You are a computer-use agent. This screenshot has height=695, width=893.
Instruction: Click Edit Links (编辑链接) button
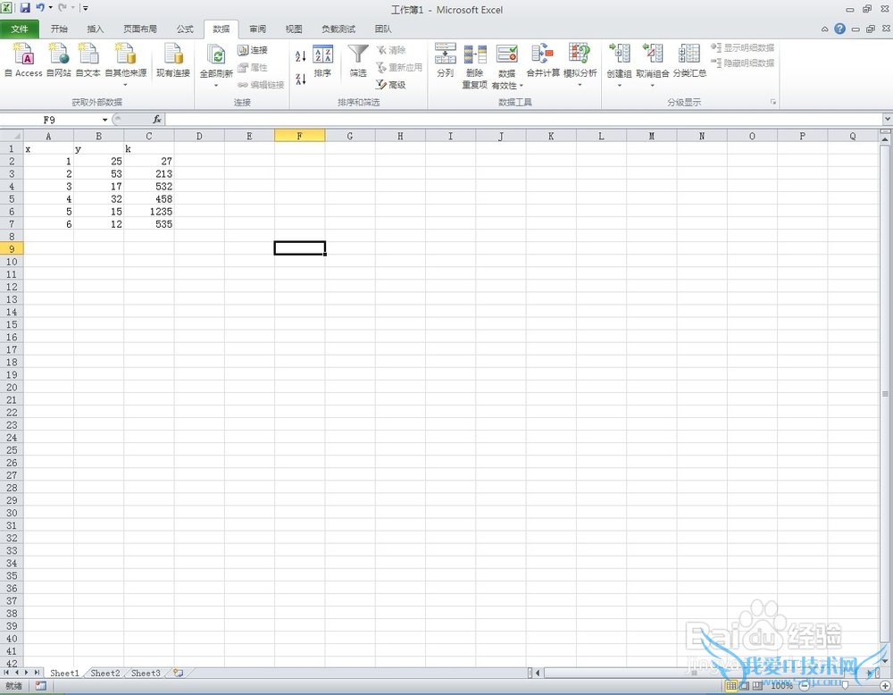(261, 85)
